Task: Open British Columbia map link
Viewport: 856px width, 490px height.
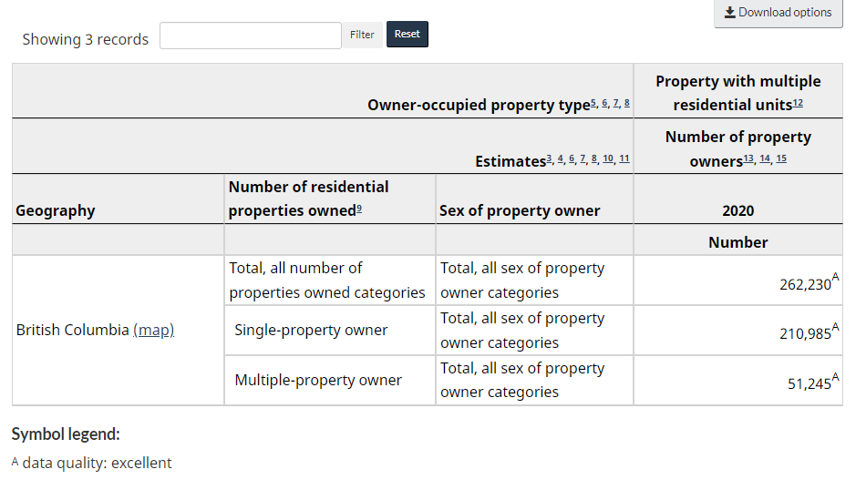Action: pyautogui.click(x=153, y=330)
